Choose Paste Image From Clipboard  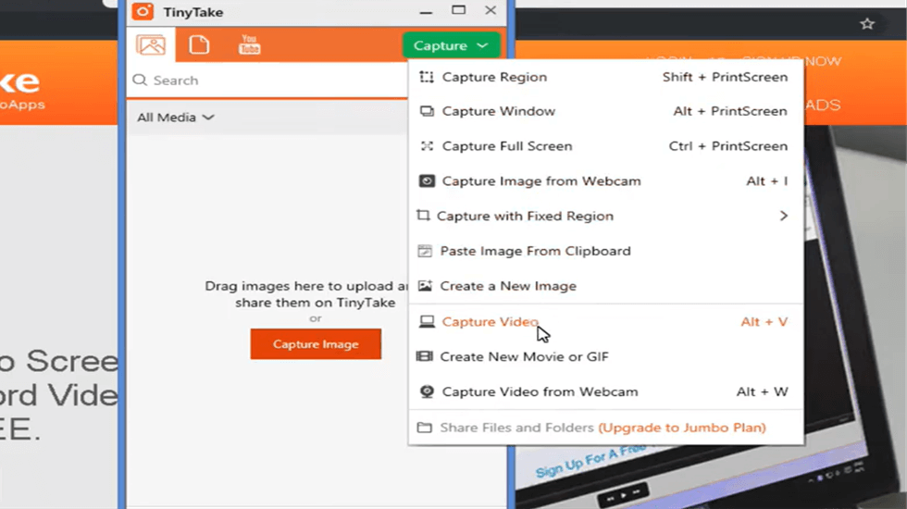pos(605,251)
